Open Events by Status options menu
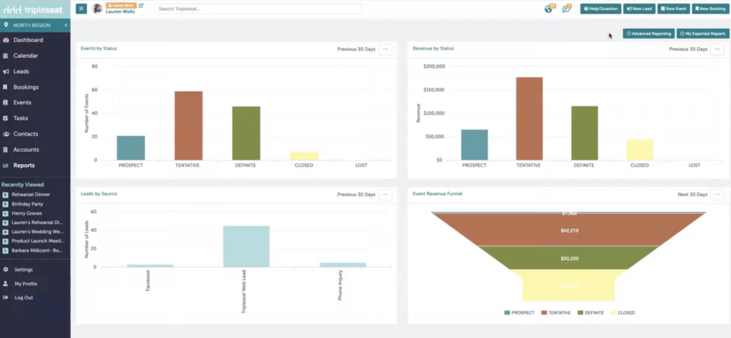This screenshot has height=338, width=731. click(385, 49)
